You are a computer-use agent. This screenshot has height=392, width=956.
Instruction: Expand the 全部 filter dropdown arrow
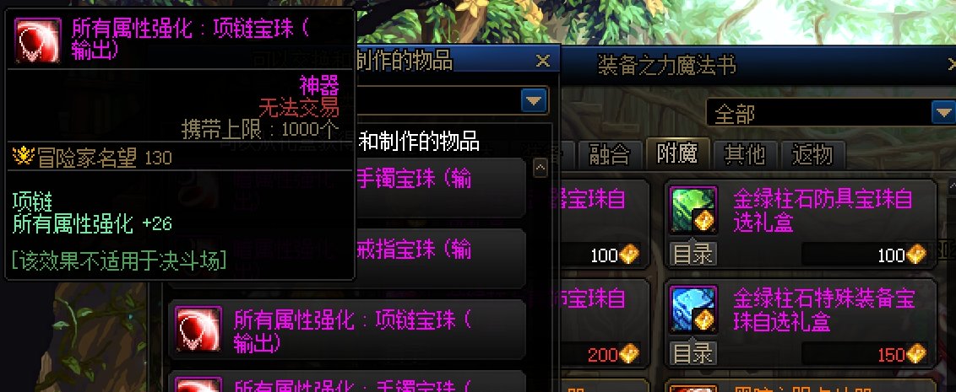click(x=944, y=113)
